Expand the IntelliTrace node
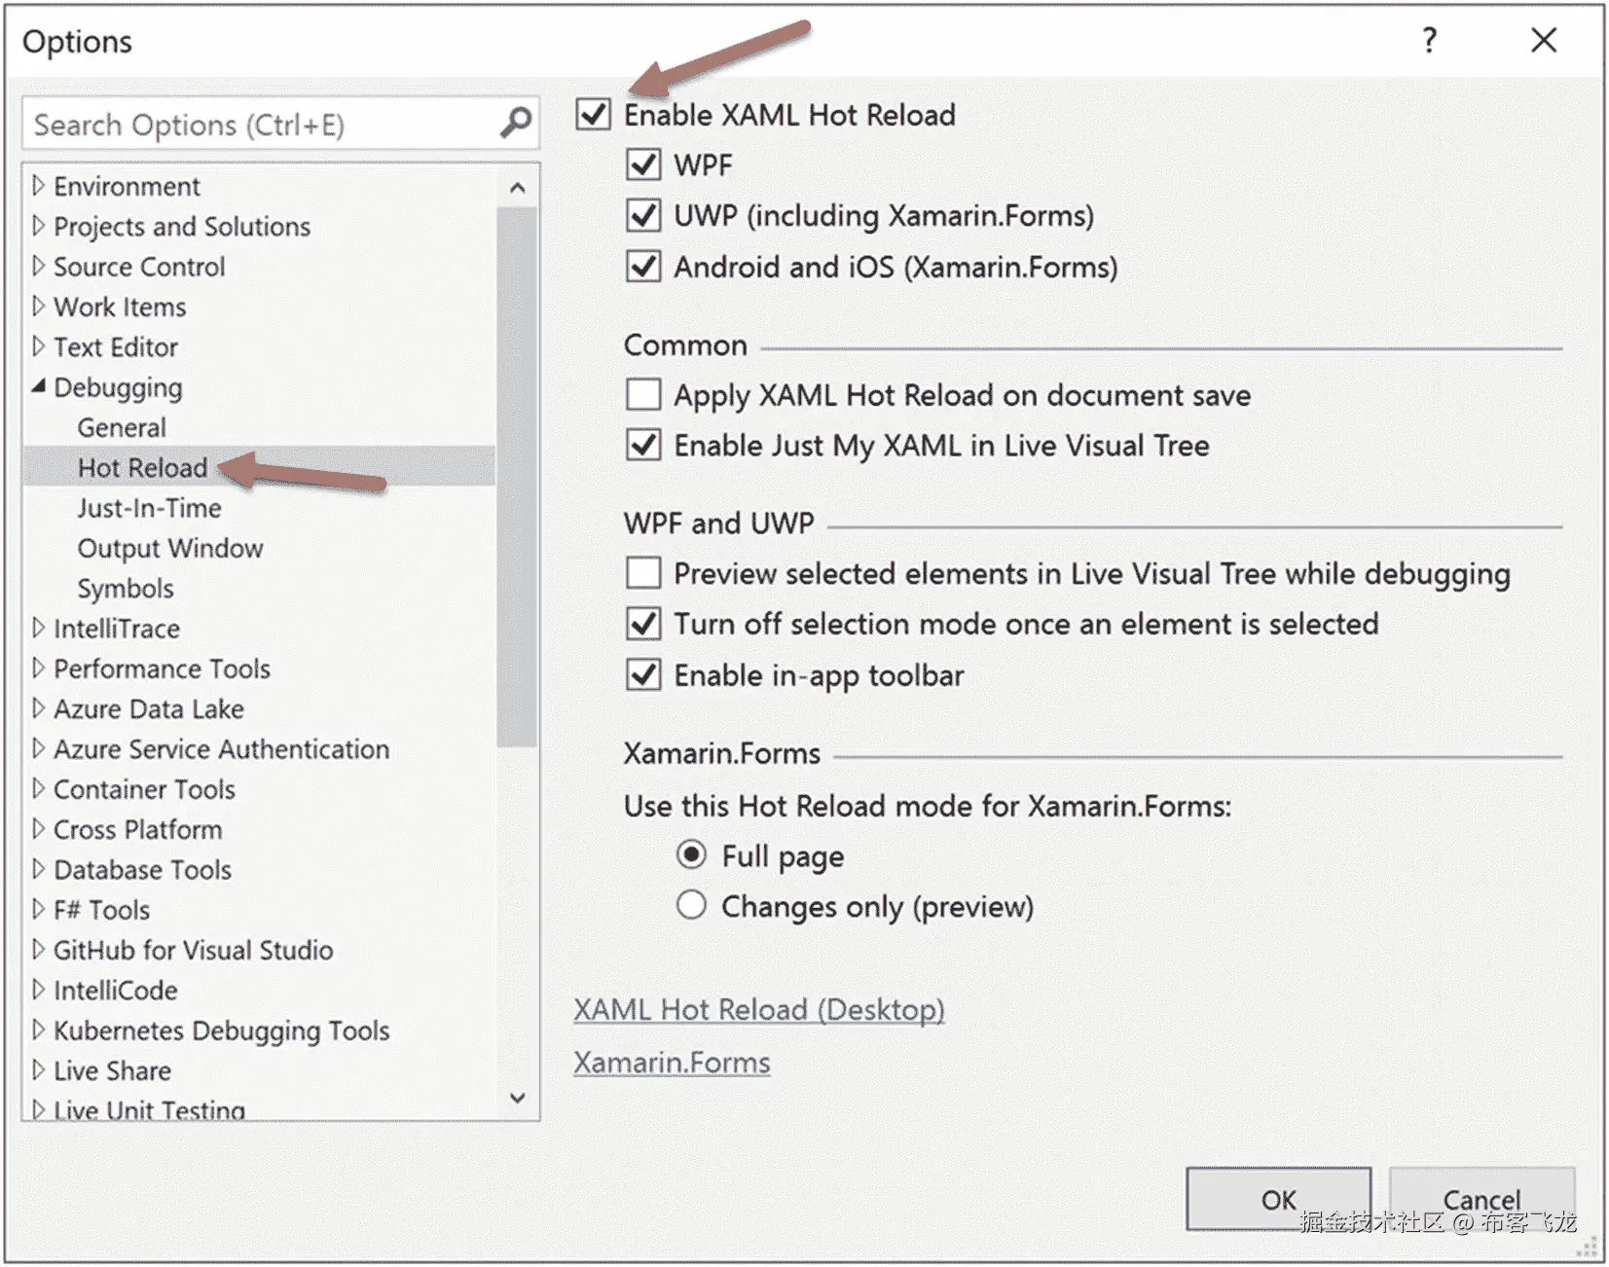 pyautogui.click(x=38, y=628)
